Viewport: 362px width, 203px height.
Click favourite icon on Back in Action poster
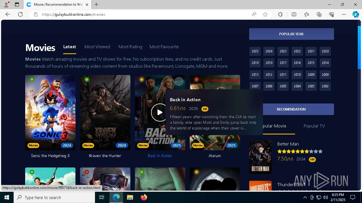coord(179,82)
